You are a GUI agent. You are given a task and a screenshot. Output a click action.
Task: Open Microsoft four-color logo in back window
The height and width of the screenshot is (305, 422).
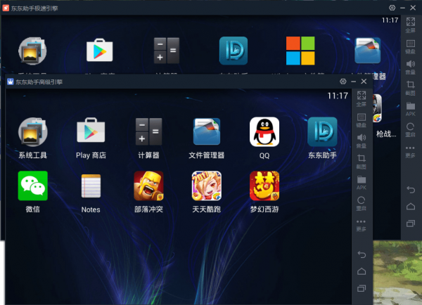[x=300, y=51]
